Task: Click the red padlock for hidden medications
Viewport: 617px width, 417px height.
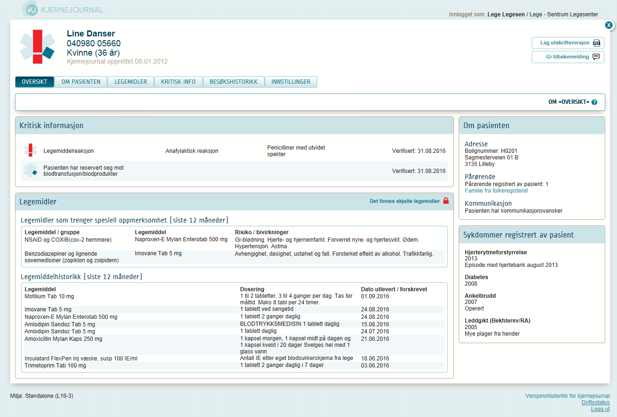Action: click(446, 201)
